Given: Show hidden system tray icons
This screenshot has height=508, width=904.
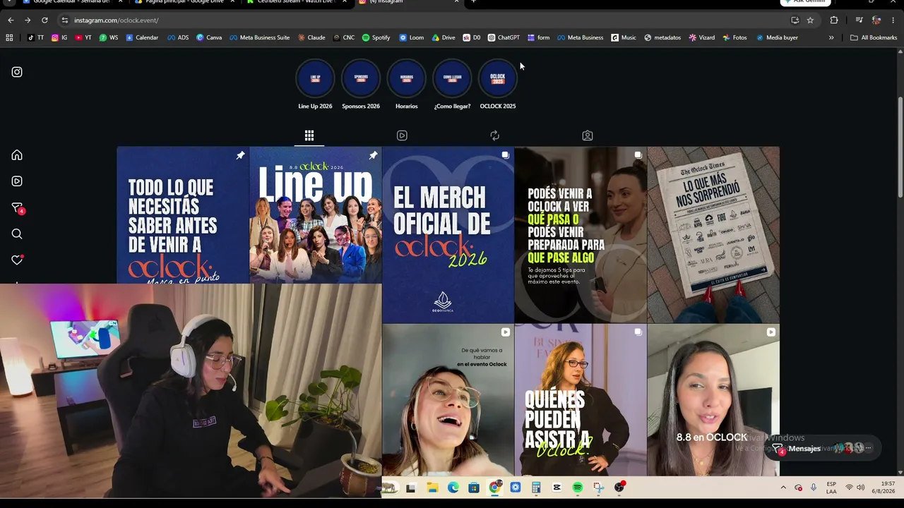Looking at the screenshot, I should pyautogui.click(x=783, y=488).
